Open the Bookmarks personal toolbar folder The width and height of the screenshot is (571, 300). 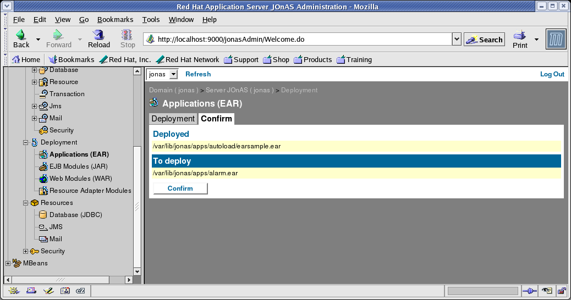[72, 60]
